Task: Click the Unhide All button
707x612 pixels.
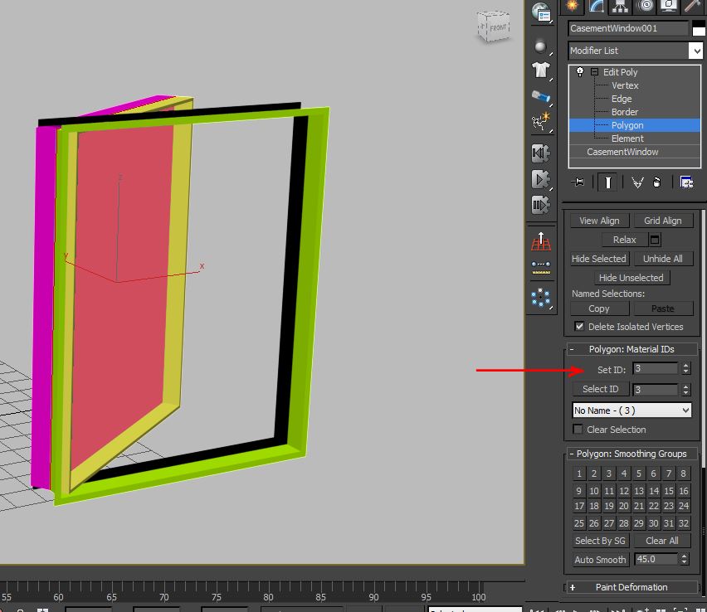Action: (663, 259)
